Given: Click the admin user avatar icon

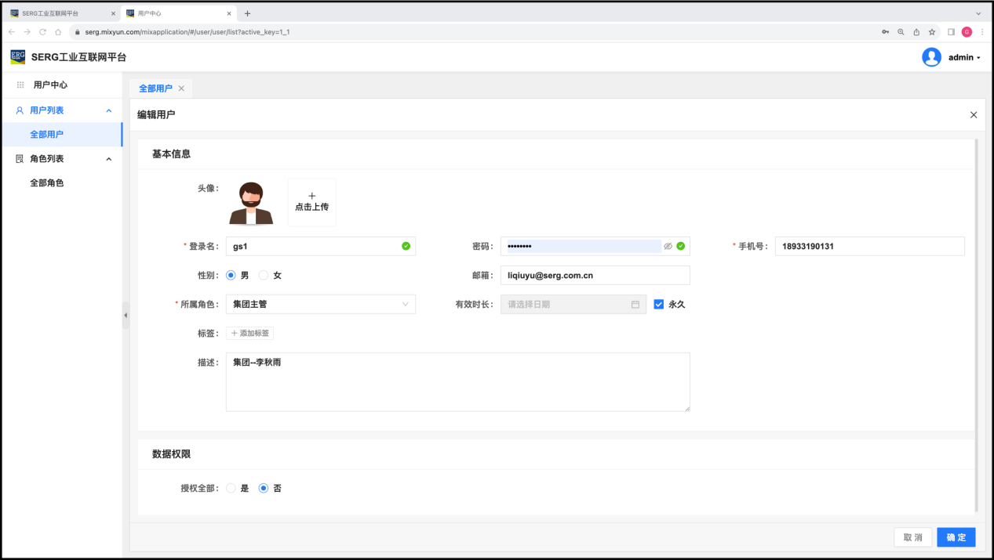Looking at the screenshot, I should pos(931,57).
